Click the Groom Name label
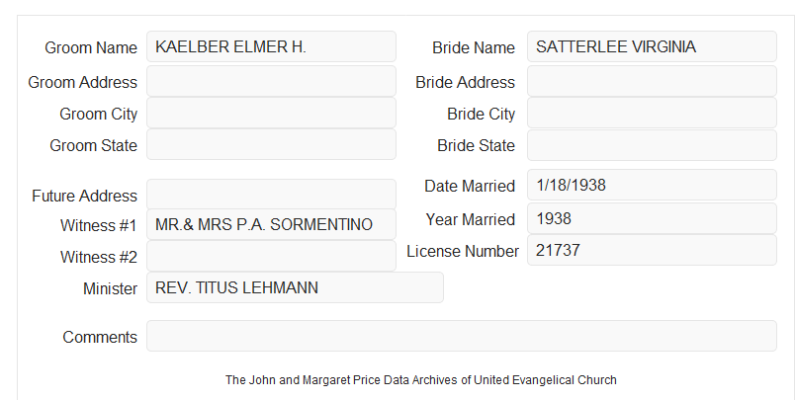Viewport: 796px width, 400px height. tap(91, 47)
